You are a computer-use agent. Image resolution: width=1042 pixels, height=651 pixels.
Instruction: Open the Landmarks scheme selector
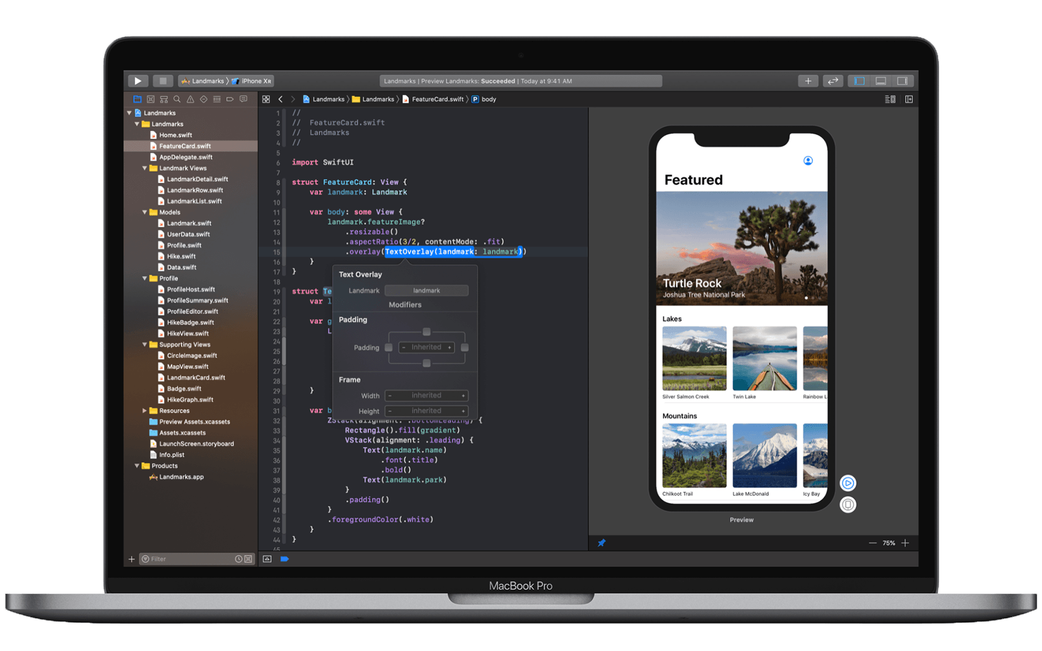[203, 81]
